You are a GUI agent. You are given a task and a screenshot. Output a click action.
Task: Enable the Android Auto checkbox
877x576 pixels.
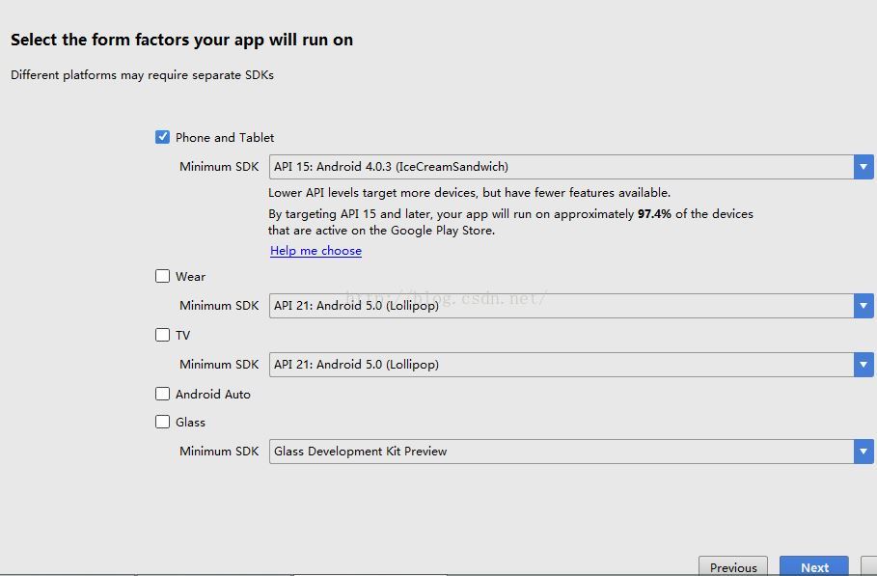[163, 394]
